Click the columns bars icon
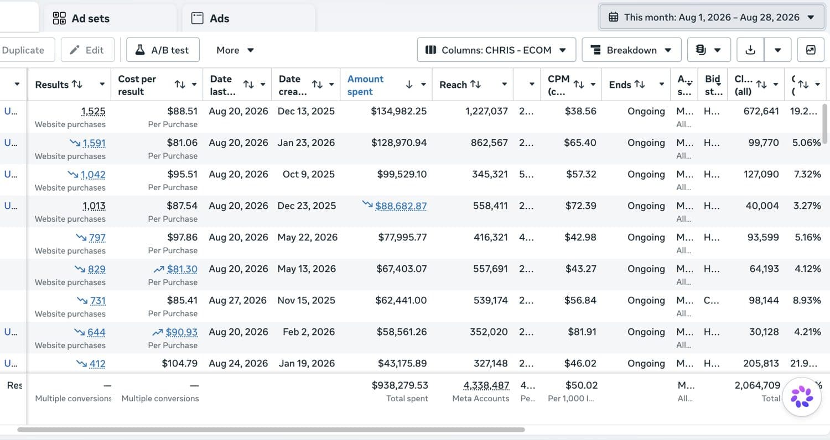This screenshot has height=440, width=830. [431, 50]
